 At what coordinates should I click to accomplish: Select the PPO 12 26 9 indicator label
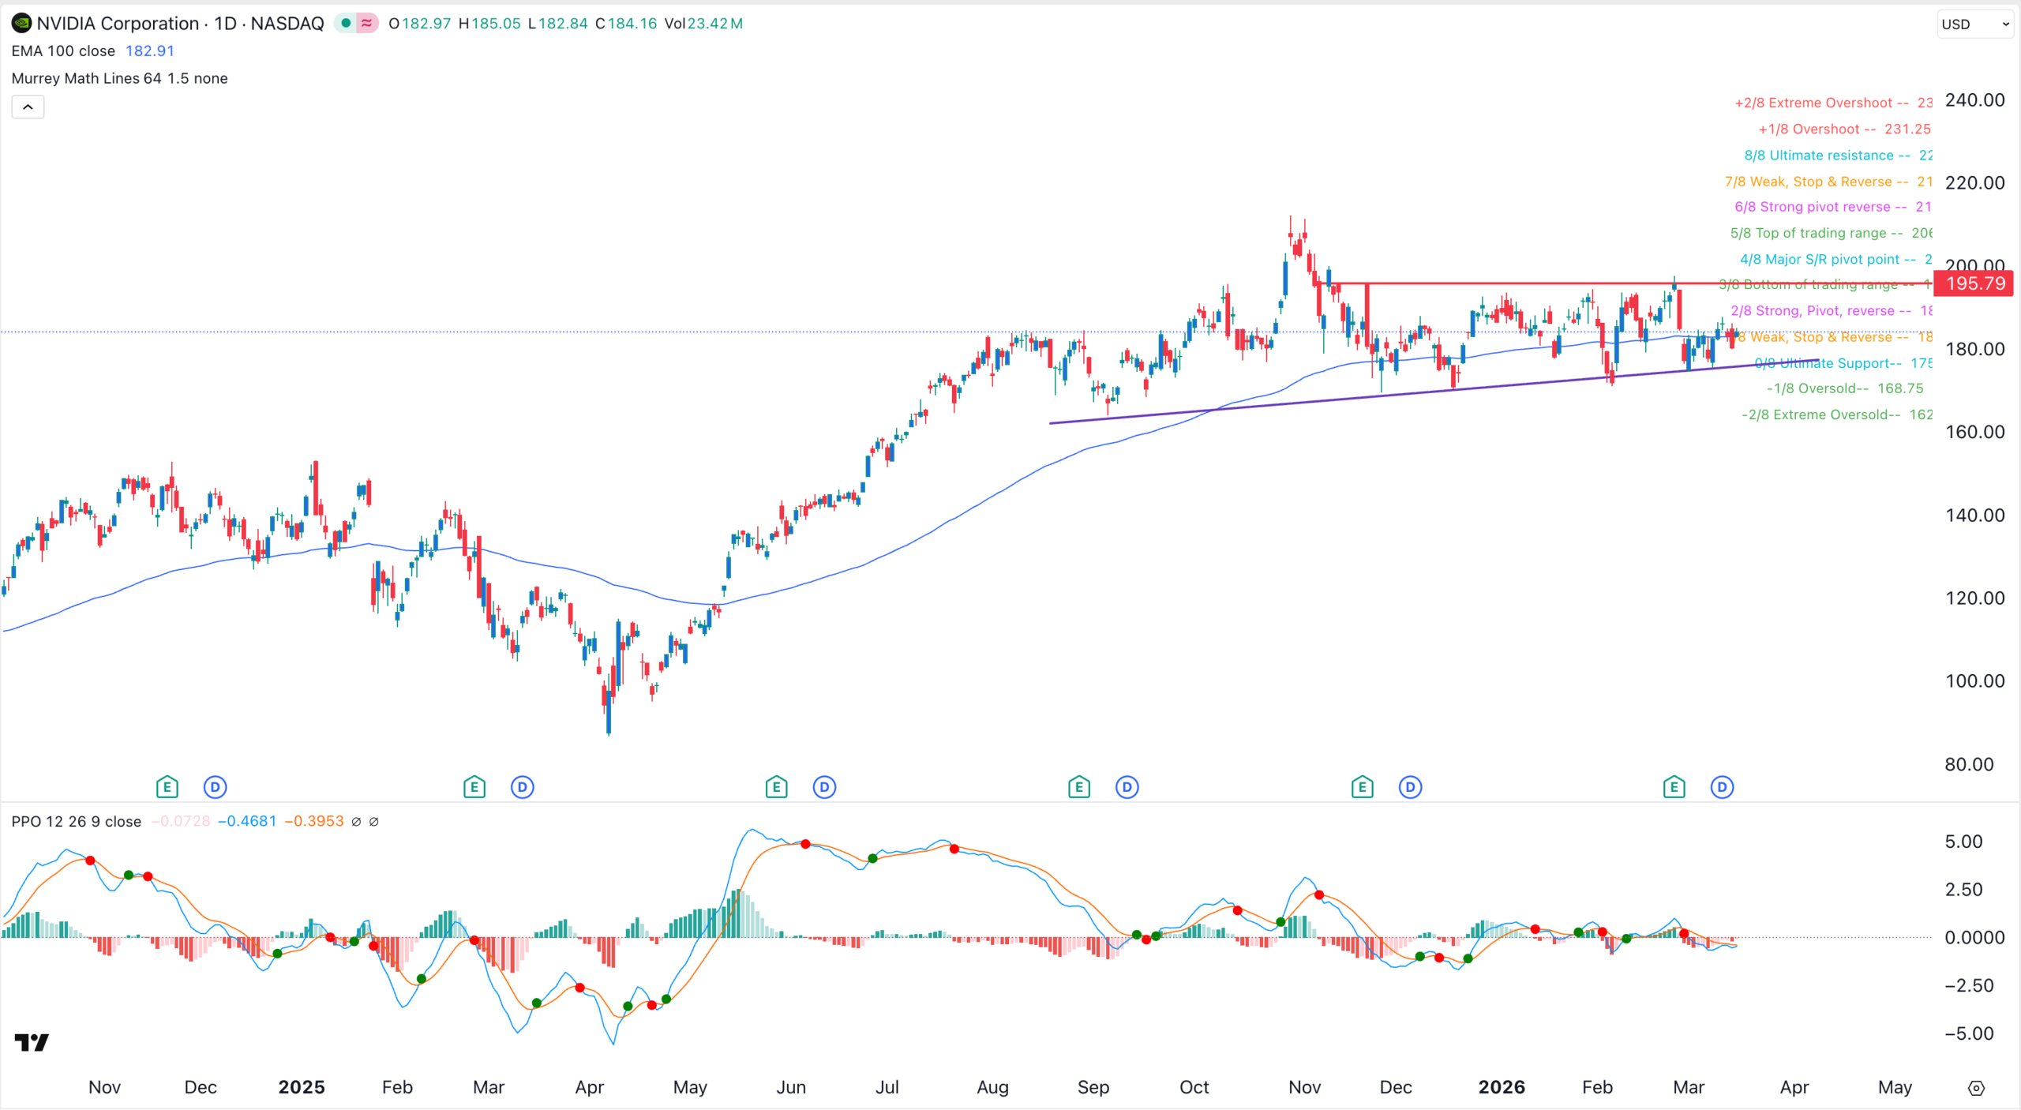76,822
